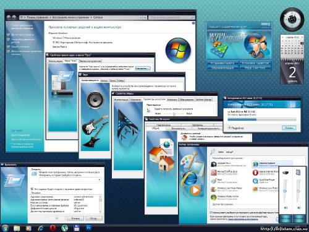This screenshot has height=232, width=309.
Task: Launch uTorrent from the taskbar
Action: pos(65,228)
